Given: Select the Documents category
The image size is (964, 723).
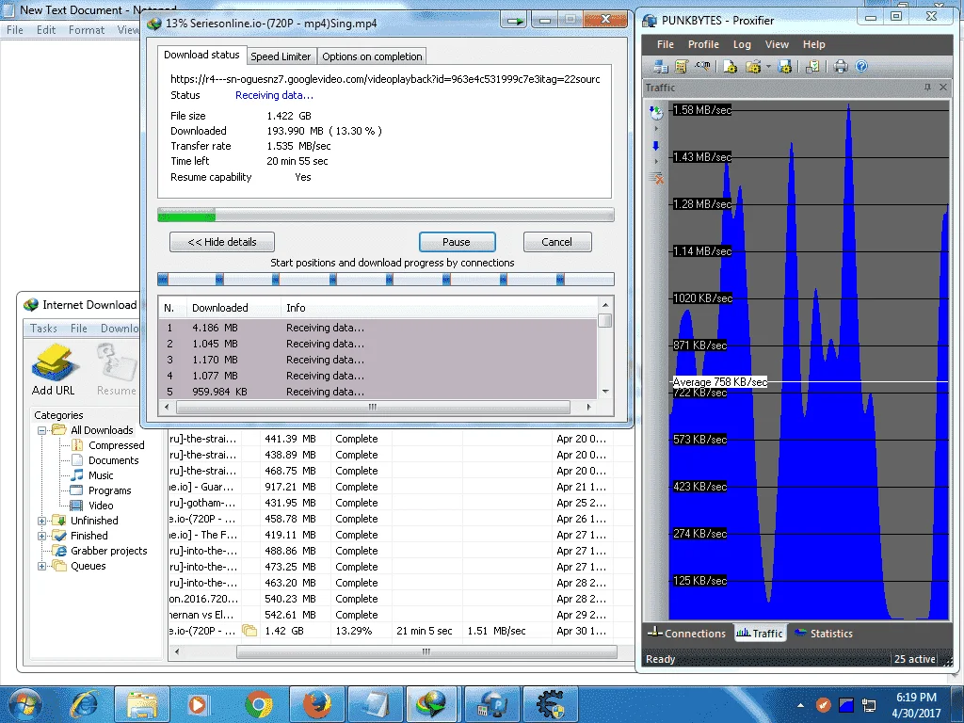Looking at the screenshot, I should [114, 460].
